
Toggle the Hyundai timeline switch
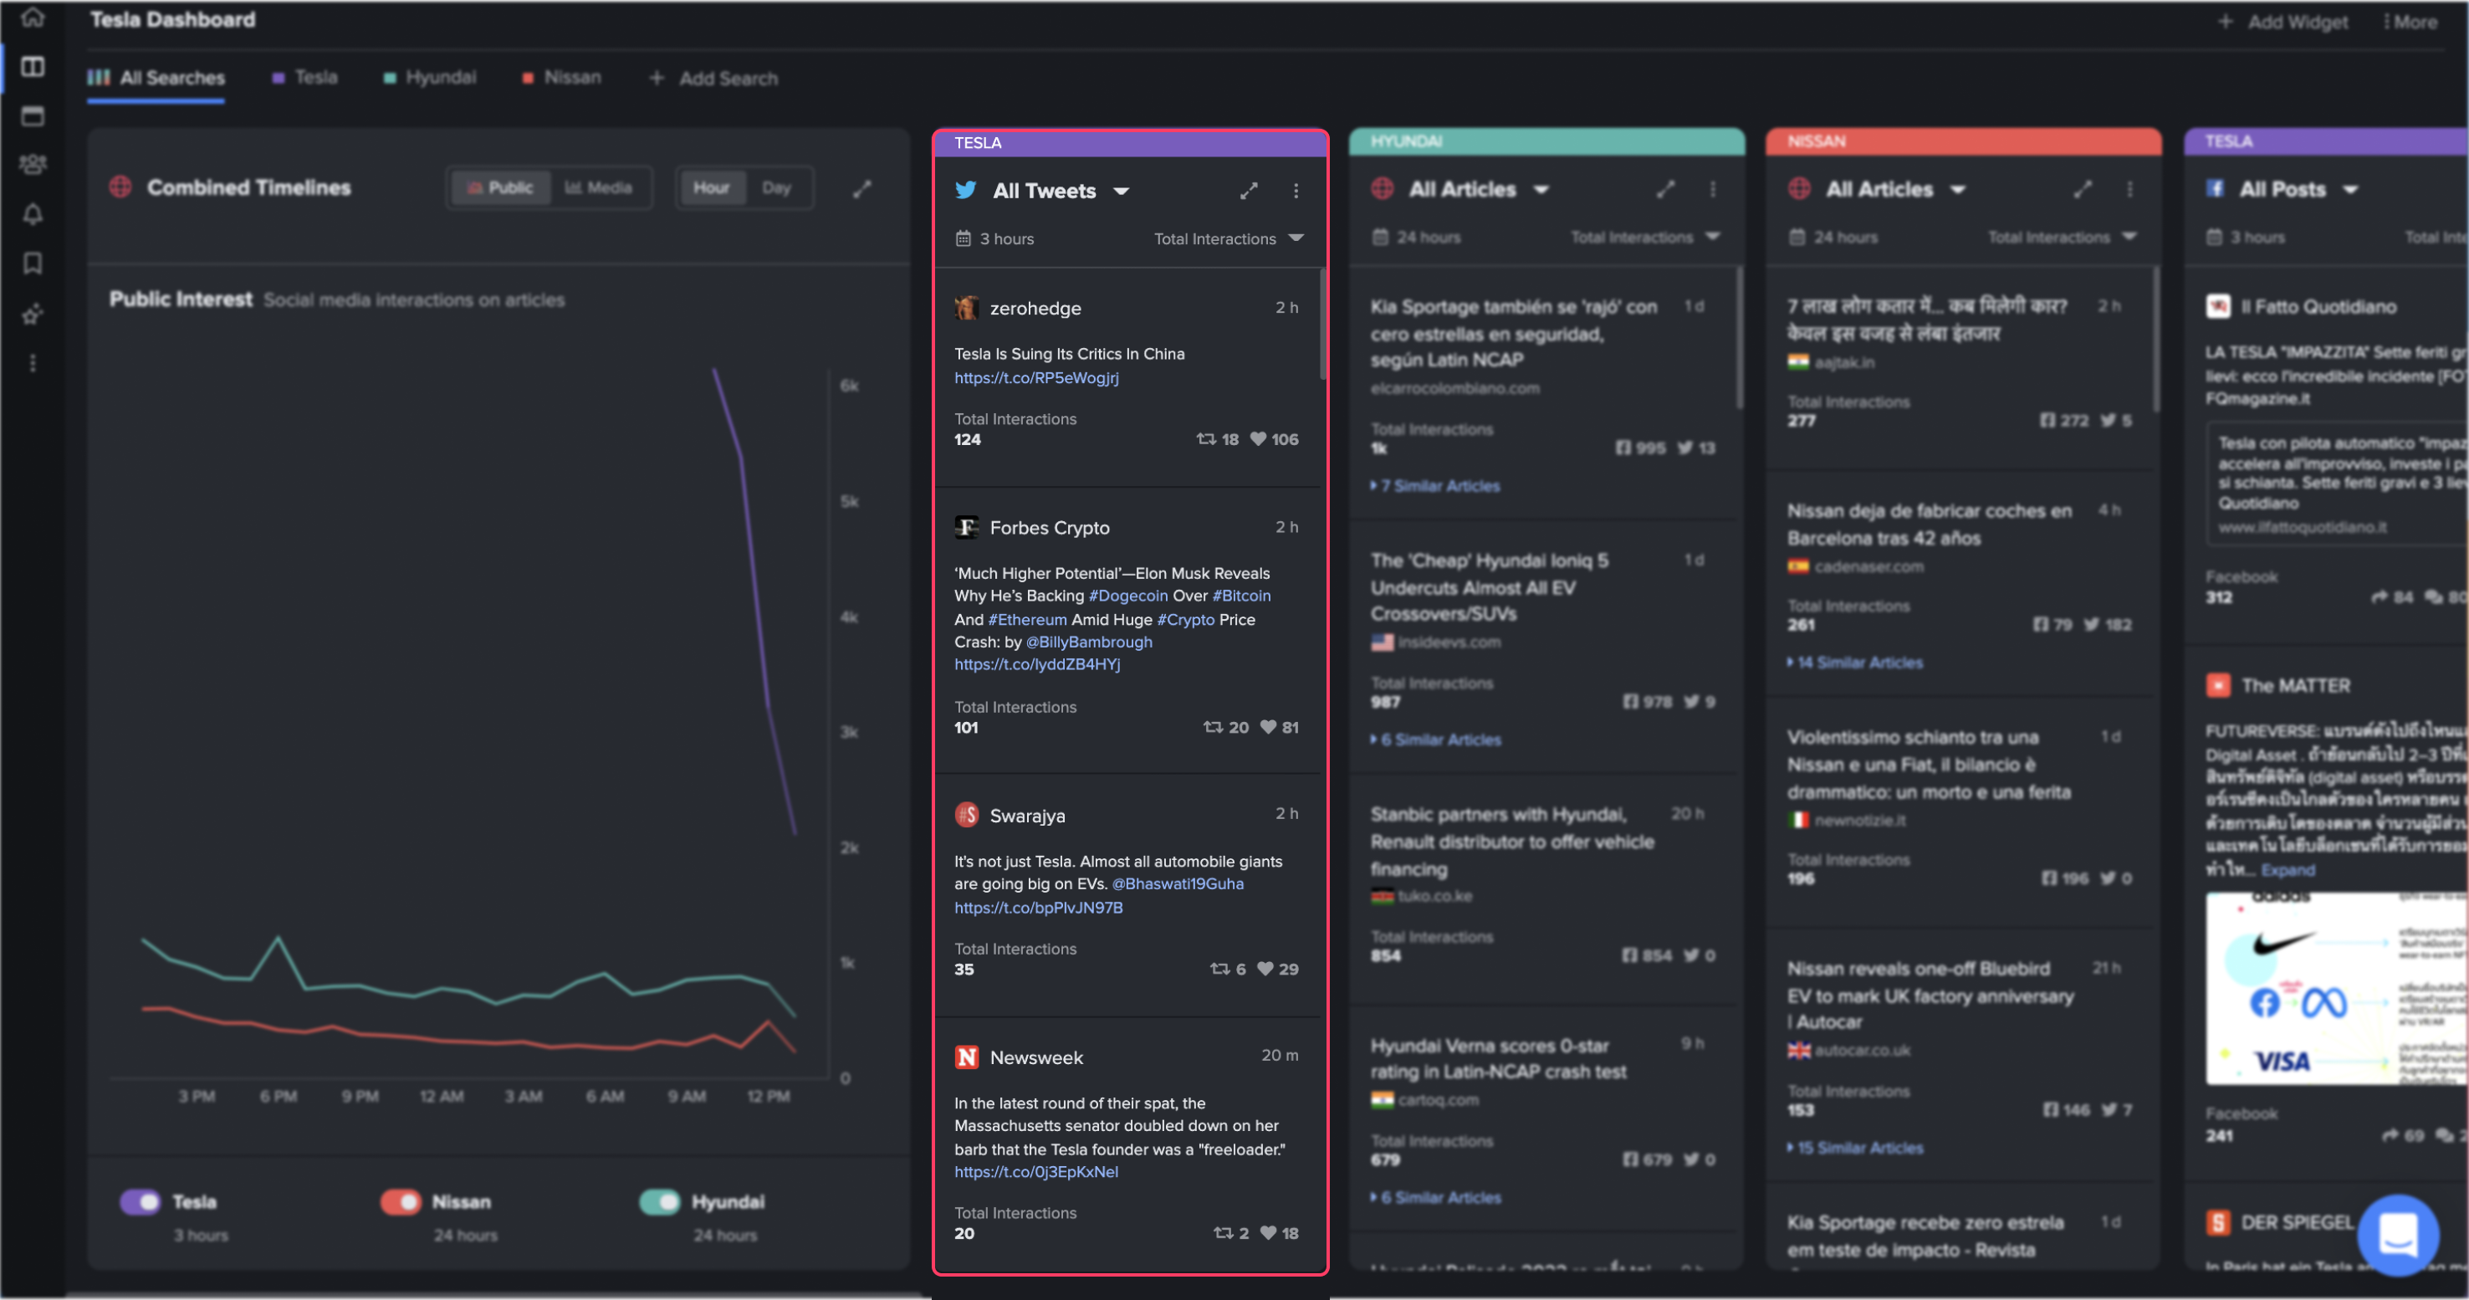tap(659, 1201)
